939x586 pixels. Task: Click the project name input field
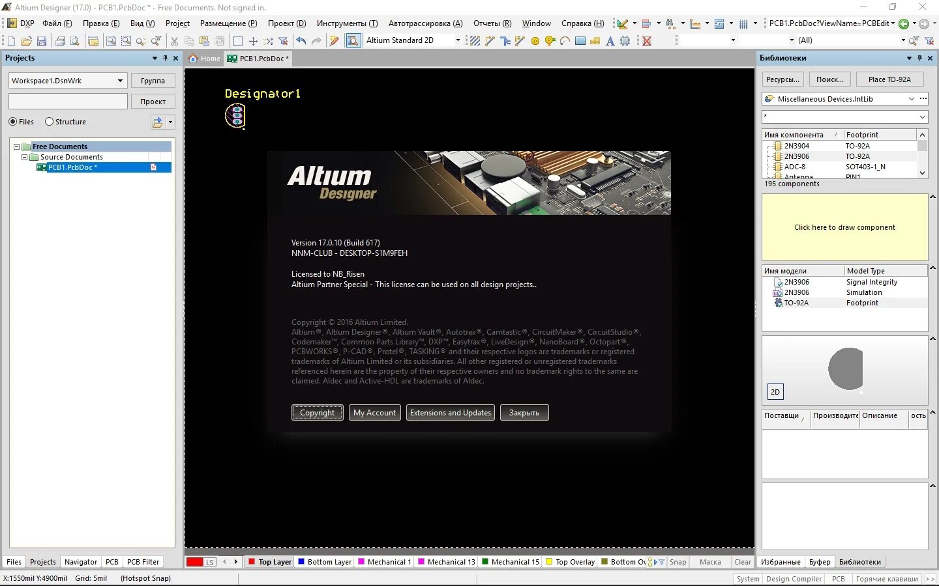[68, 102]
